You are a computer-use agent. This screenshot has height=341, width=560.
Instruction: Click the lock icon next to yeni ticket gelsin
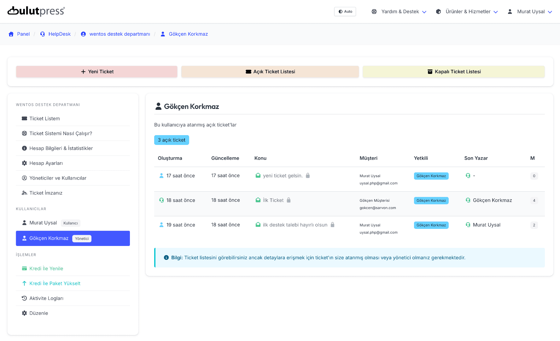308,176
